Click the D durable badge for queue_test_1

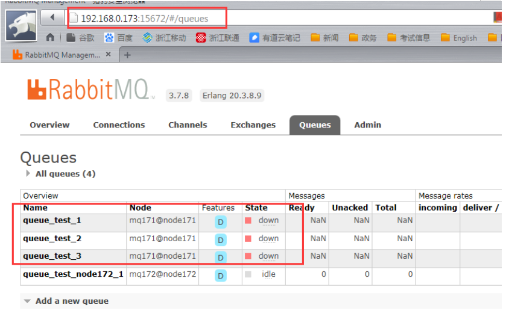[220, 222]
